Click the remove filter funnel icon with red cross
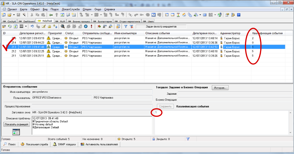 click(x=131, y=26)
